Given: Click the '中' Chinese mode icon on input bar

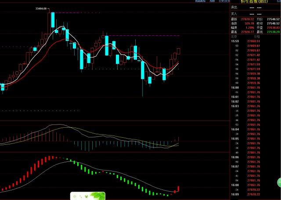Looking at the screenshot, I should (75, 196).
